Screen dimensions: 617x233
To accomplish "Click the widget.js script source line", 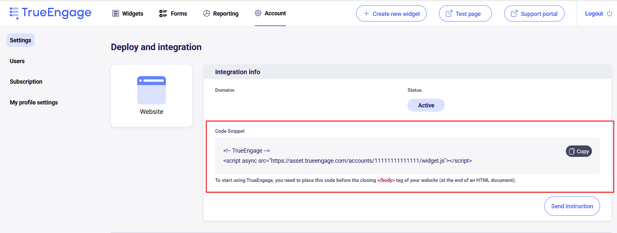I will coord(347,161).
